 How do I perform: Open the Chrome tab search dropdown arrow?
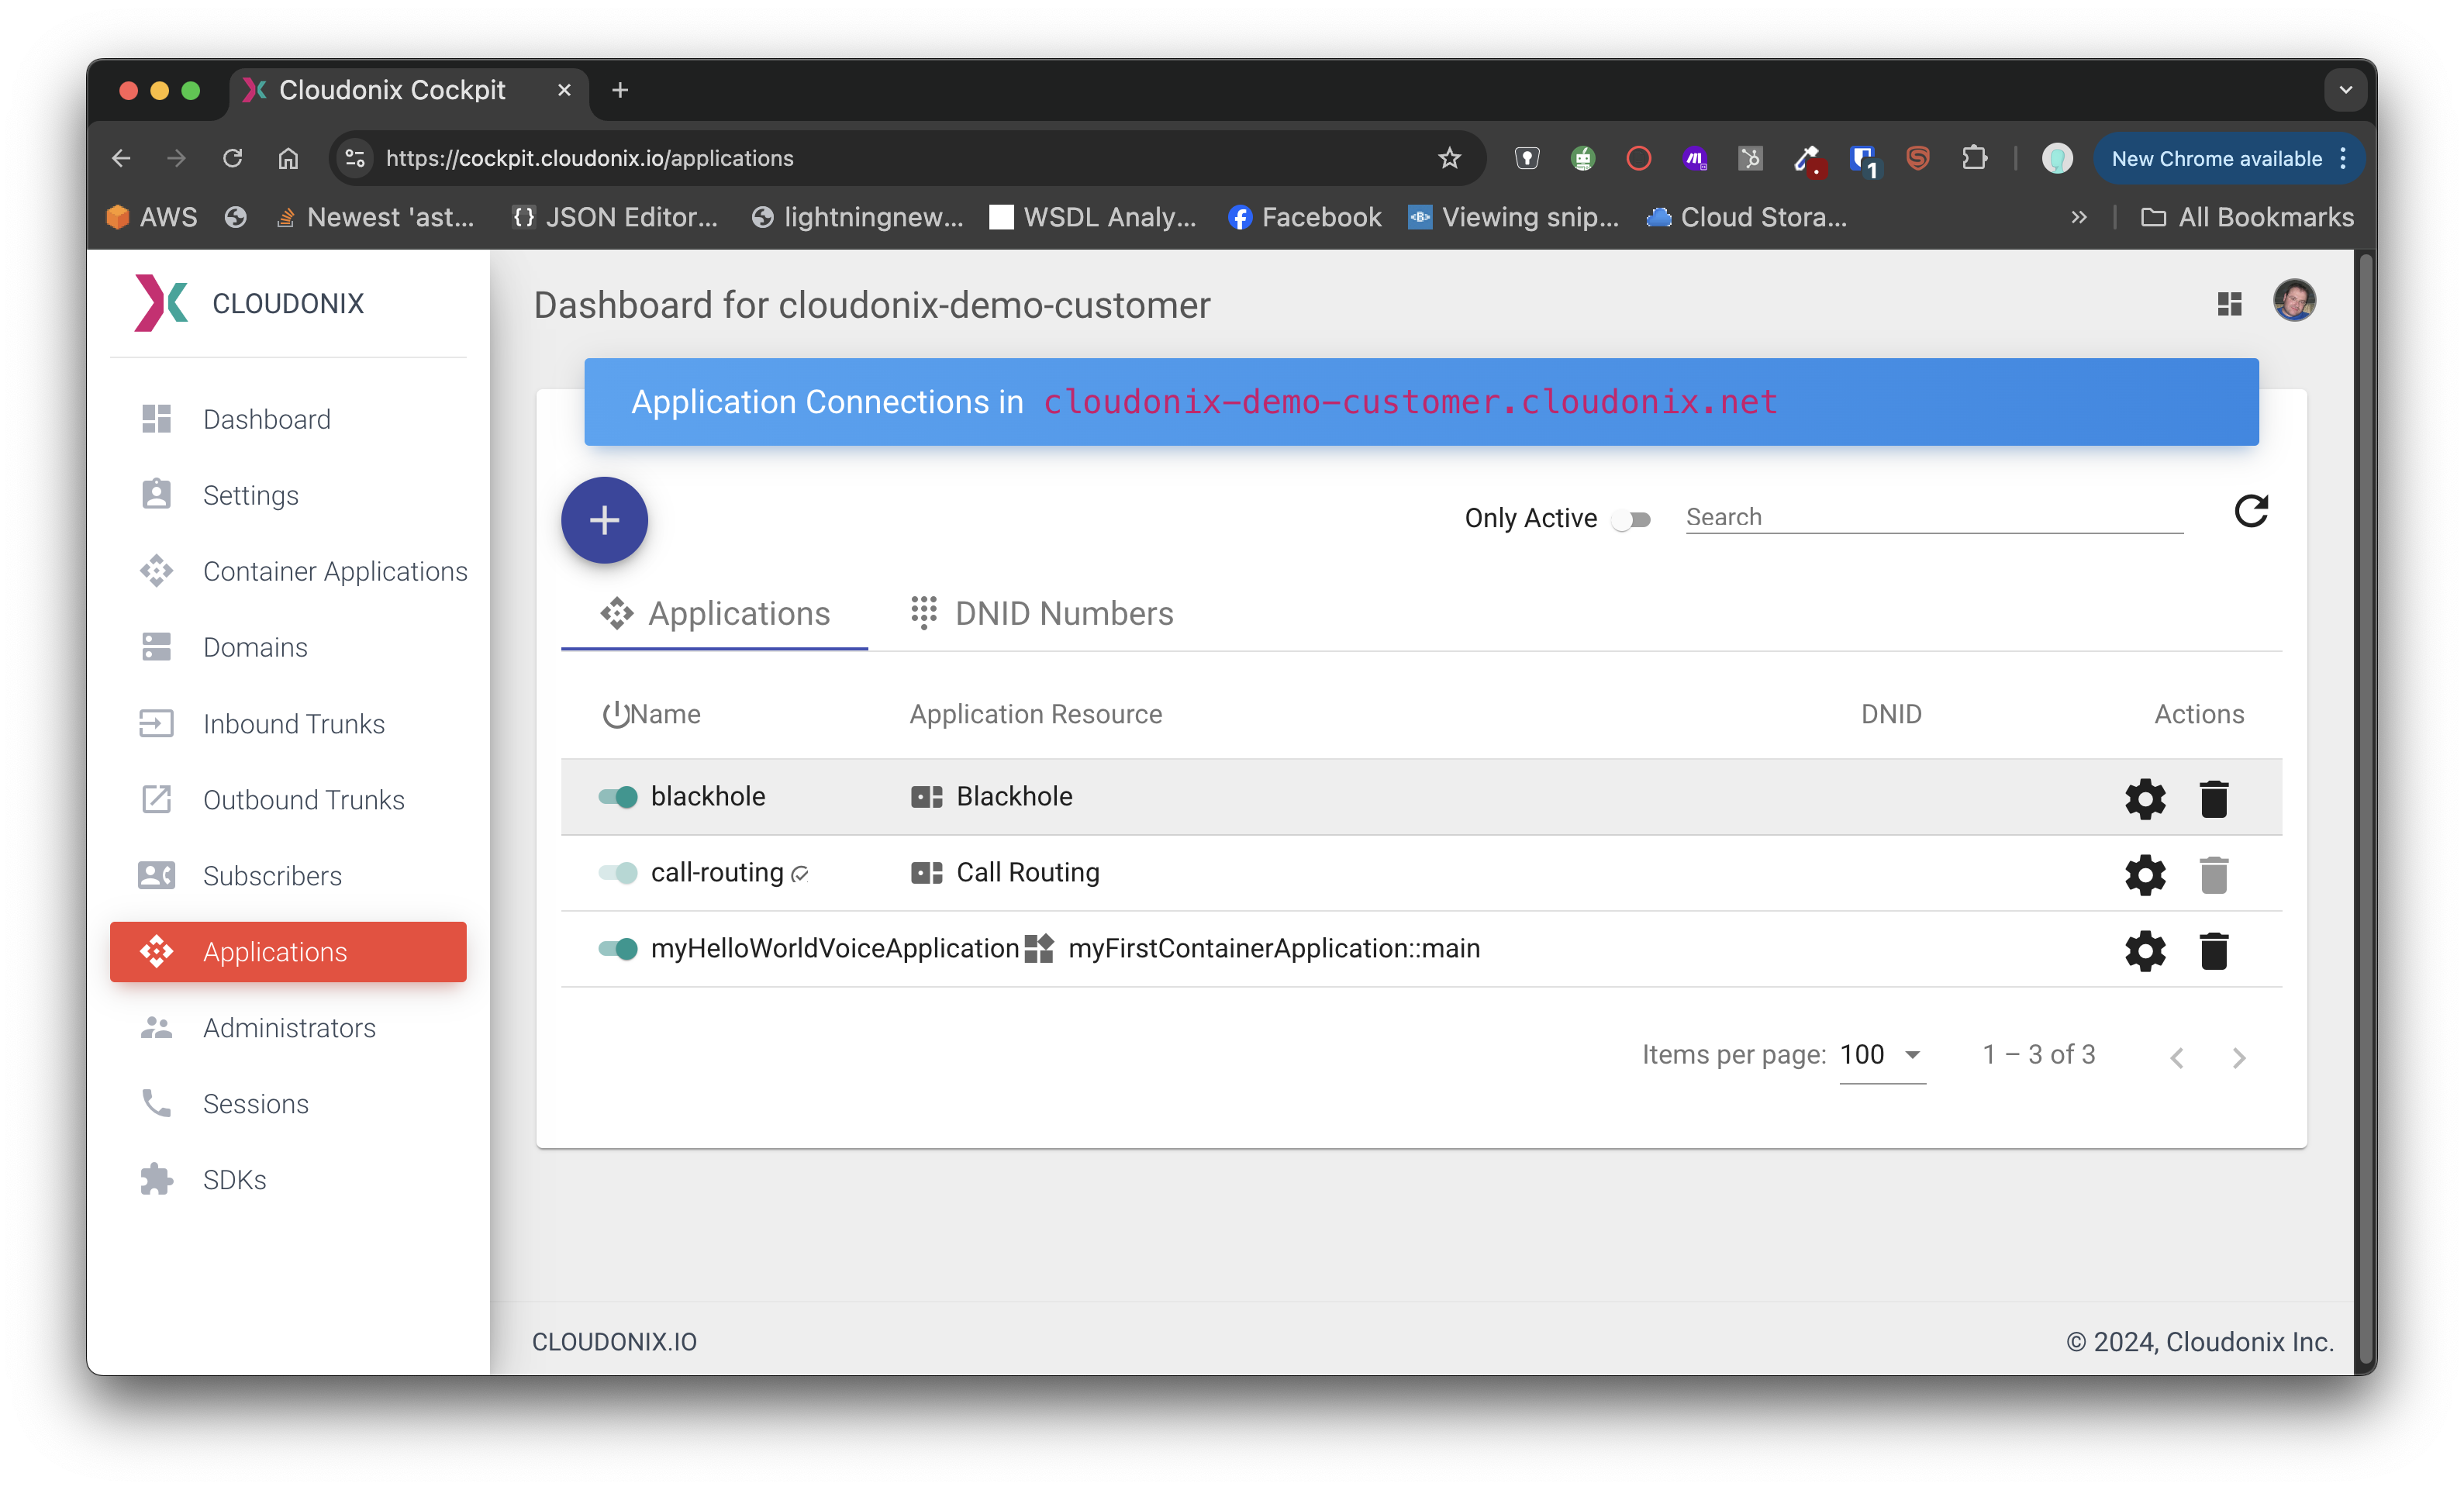2345,90
